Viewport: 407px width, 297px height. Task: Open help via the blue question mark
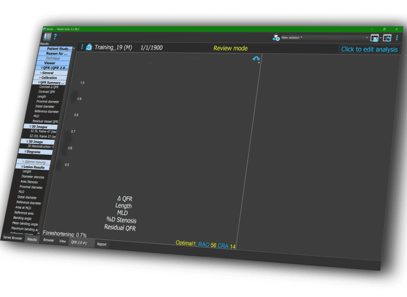(55, 37)
